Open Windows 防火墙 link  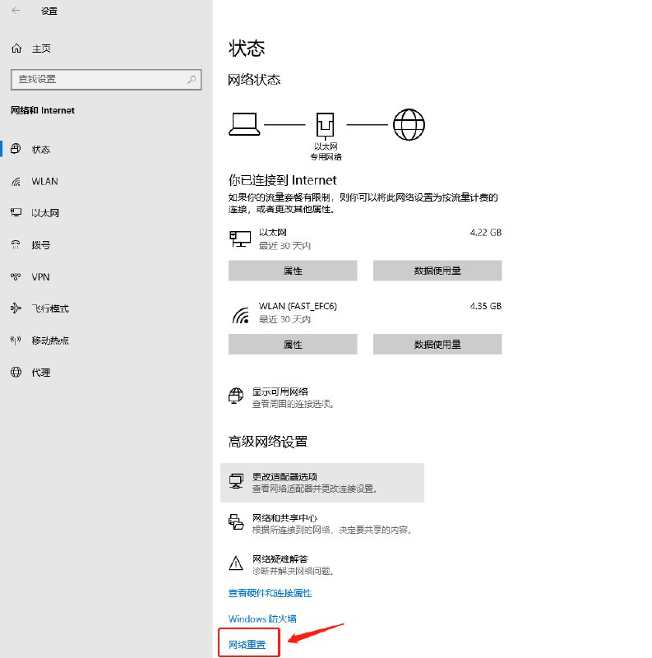tap(262, 619)
